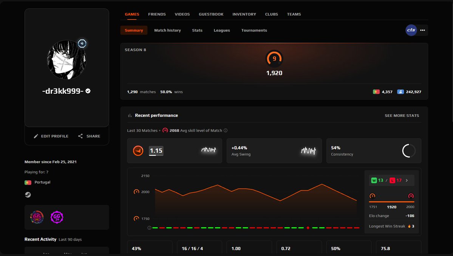Click the 1,290 matches text
The width and height of the screenshot is (453, 256).
tap(141, 92)
